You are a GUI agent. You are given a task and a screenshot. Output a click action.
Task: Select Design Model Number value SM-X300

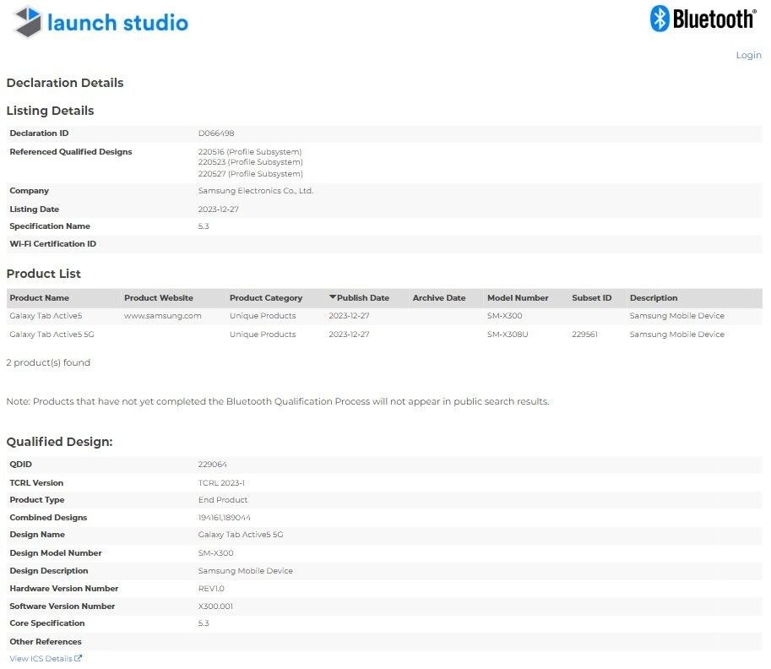pyautogui.click(x=216, y=553)
